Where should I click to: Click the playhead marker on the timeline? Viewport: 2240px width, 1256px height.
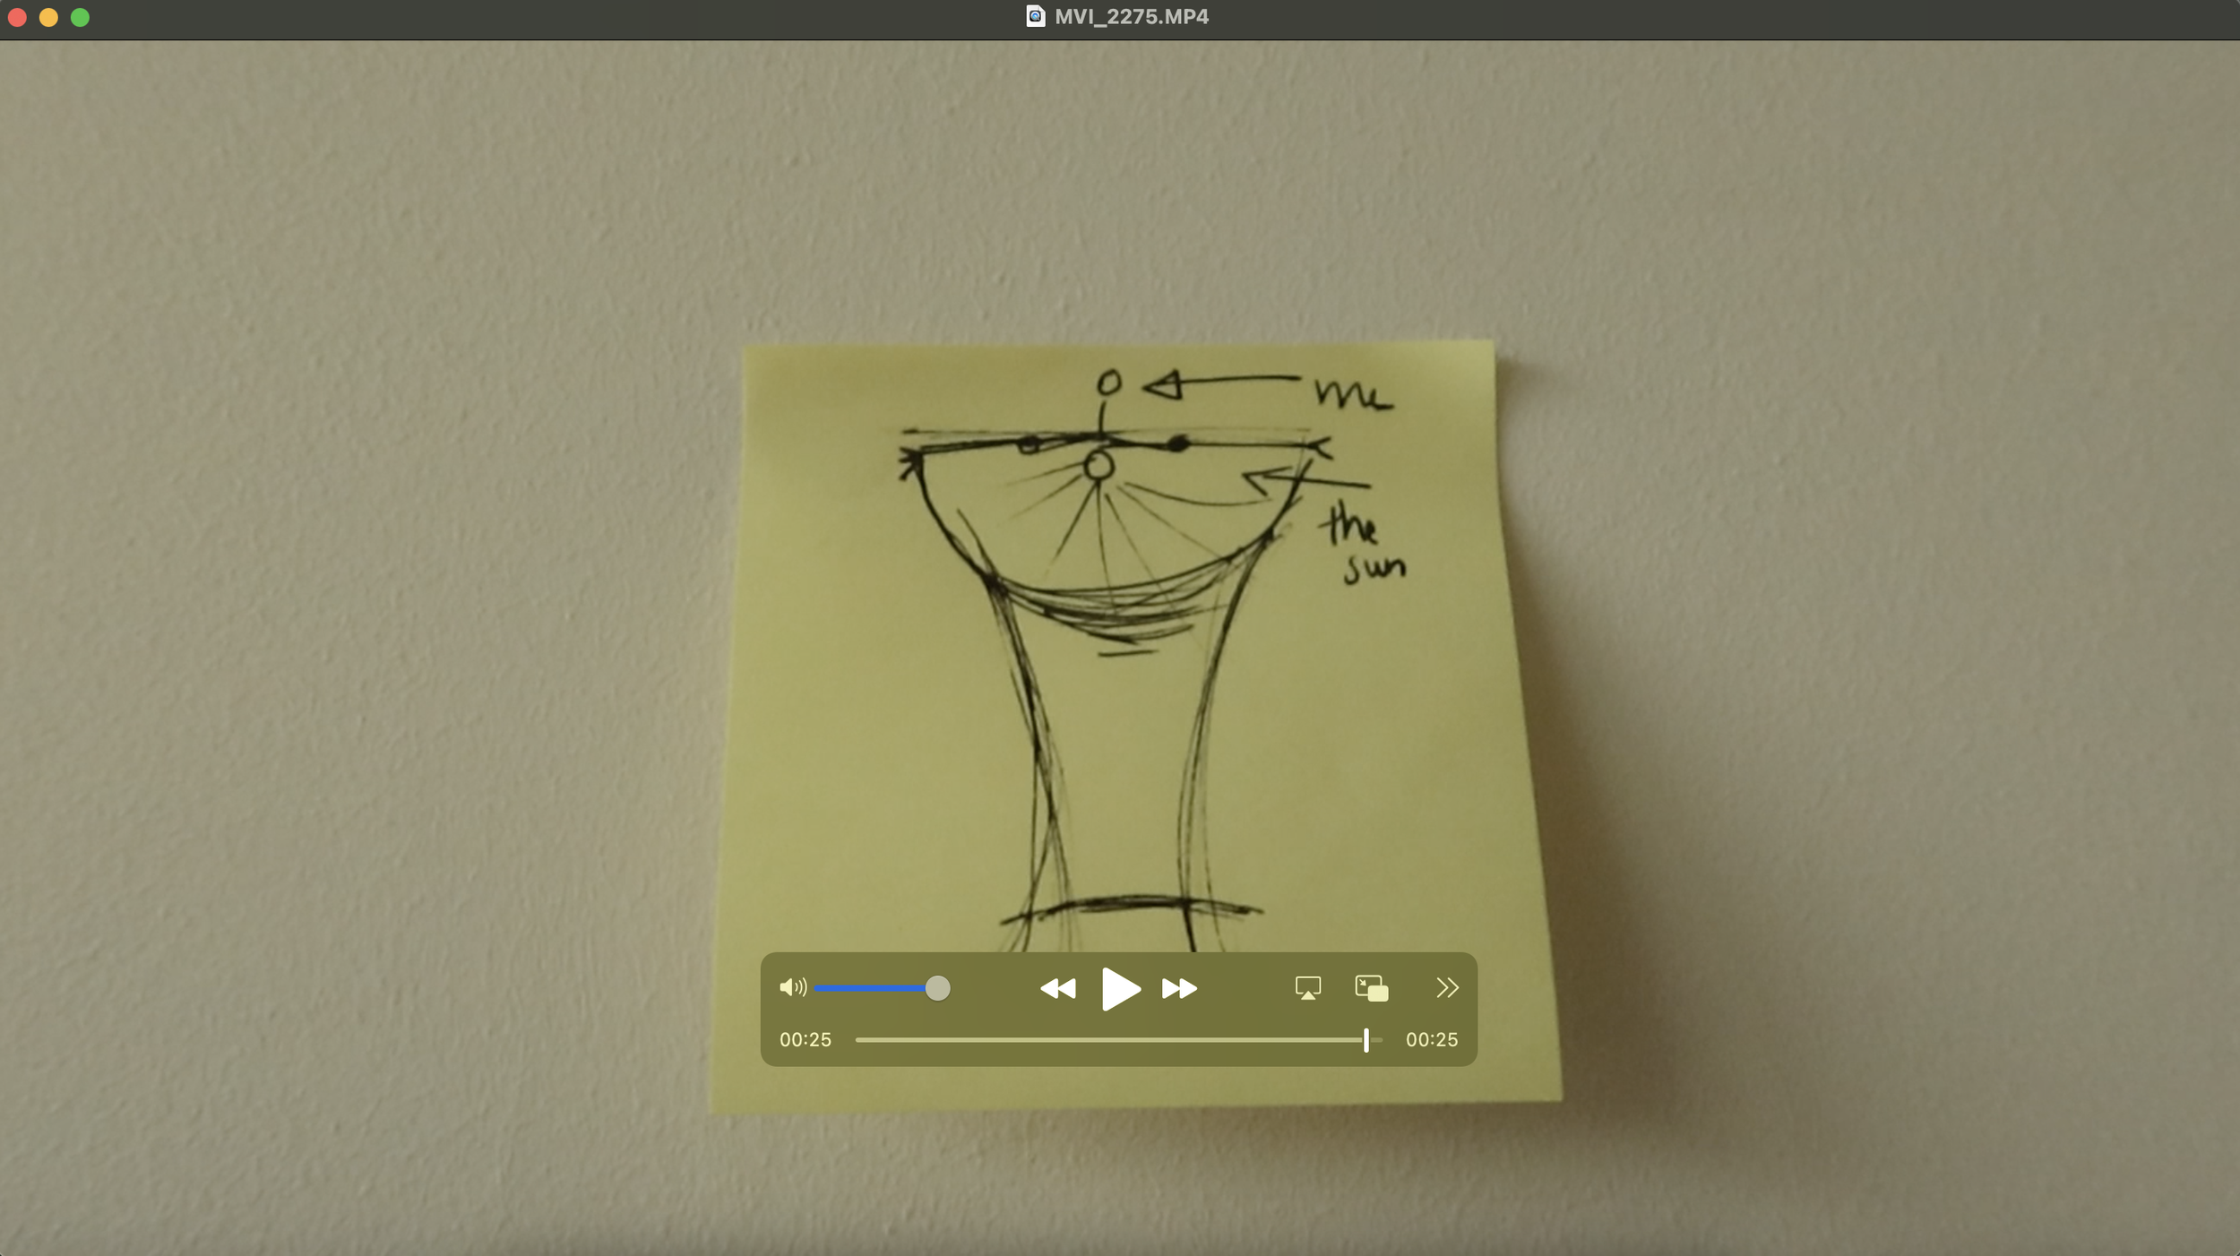click(x=1366, y=1040)
